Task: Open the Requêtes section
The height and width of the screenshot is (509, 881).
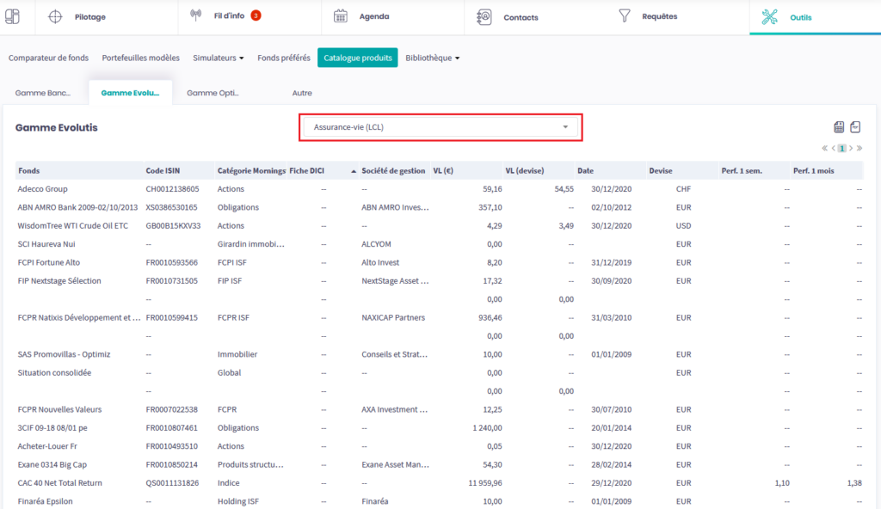Action: coord(659,16)
